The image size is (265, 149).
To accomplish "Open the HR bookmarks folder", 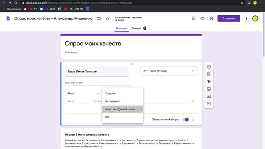I will point(79,9).
